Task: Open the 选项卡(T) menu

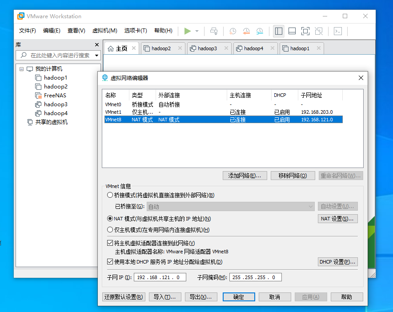Action: coord(136,31)
